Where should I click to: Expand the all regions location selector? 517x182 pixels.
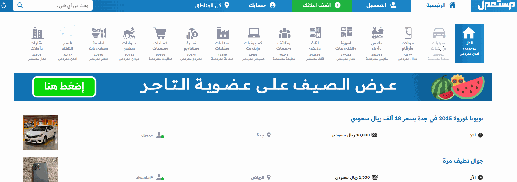[x=212, y=5]
